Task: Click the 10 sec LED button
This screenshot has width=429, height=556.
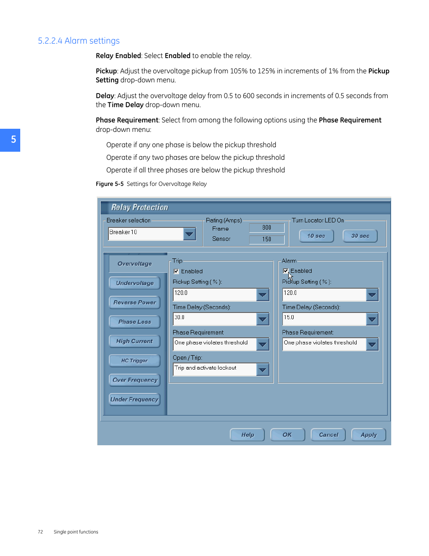Action: click(x=317, y=236)
